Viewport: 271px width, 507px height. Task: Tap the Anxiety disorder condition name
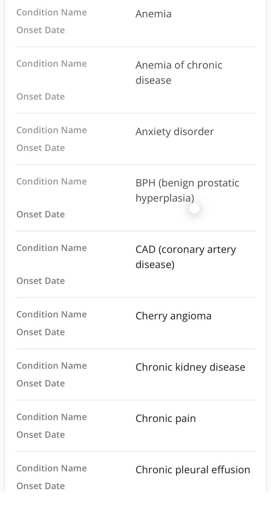coord(175,131)
